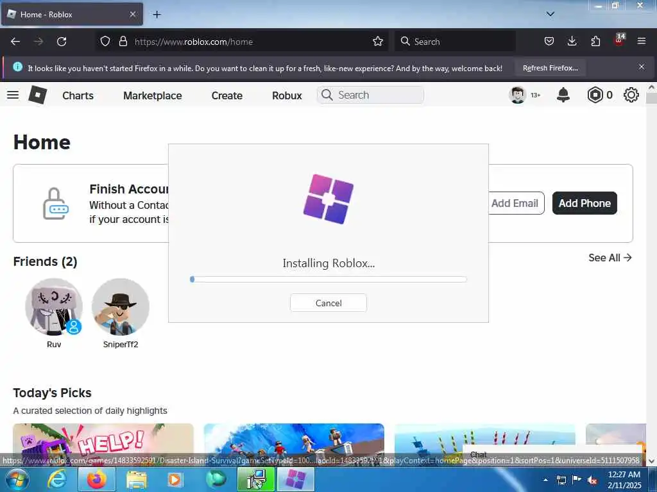Bookmark this page with the star icon

click(378, 41)
